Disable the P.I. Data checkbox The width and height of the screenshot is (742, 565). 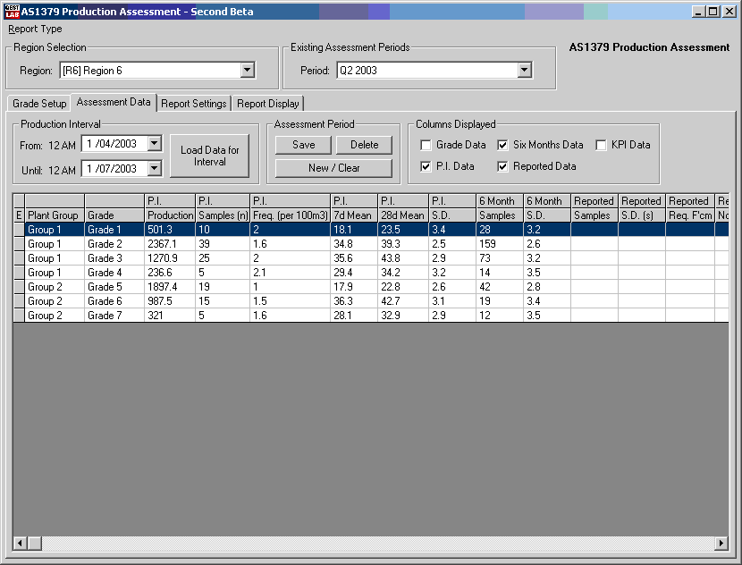tap(426, 166)
